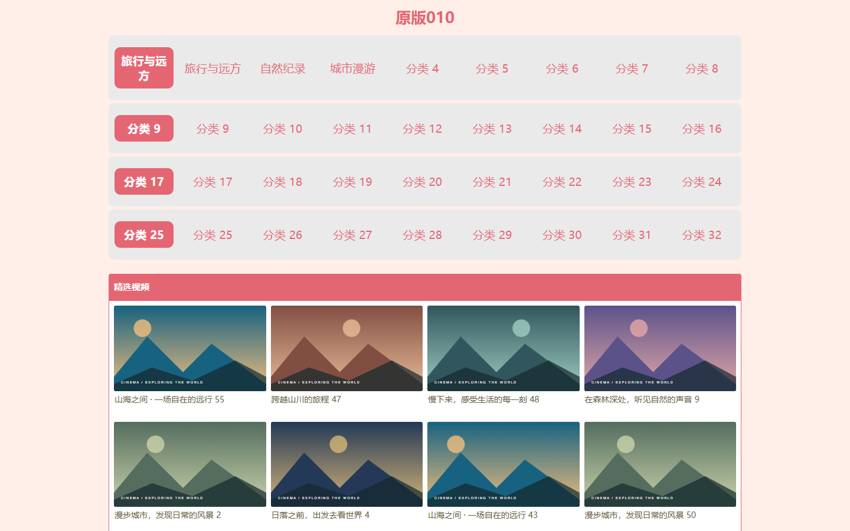This screenshot has width=850, height=531.
Task: Go to 分类 30 category
Action: tap(562, 235)
